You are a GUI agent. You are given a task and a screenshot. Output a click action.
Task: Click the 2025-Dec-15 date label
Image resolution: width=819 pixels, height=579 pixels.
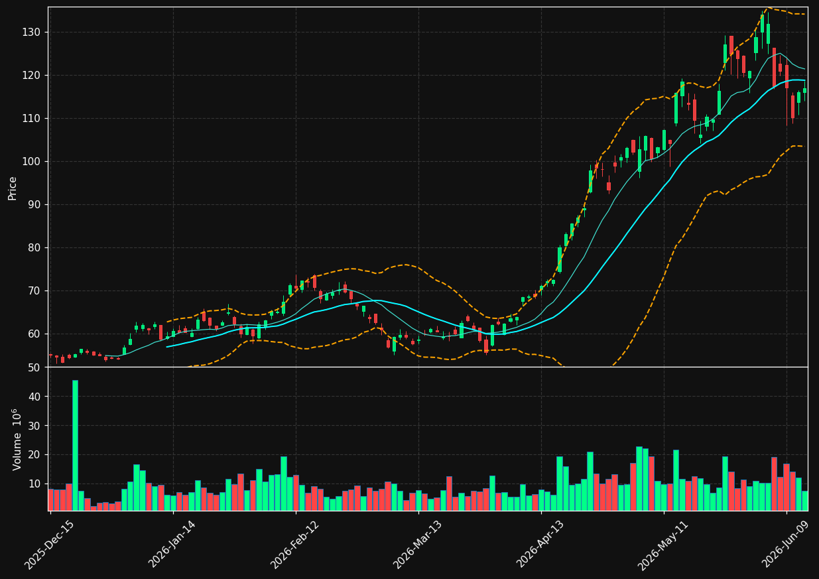click(49, 545)
